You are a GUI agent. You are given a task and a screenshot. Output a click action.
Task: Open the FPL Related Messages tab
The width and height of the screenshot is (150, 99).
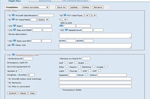[x=75, y=1]
